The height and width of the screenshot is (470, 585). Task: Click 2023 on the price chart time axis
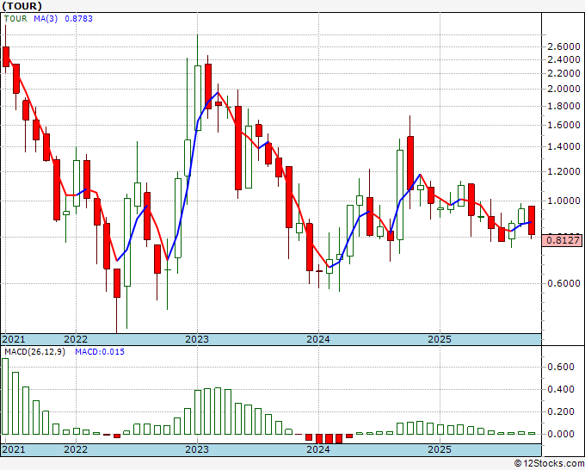pos(197,339)
